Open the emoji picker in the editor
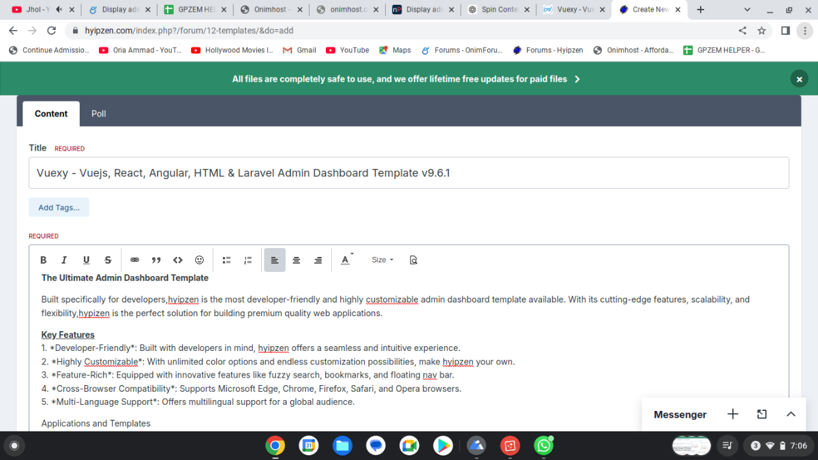The image size is (818, 460). click(200, 260)
